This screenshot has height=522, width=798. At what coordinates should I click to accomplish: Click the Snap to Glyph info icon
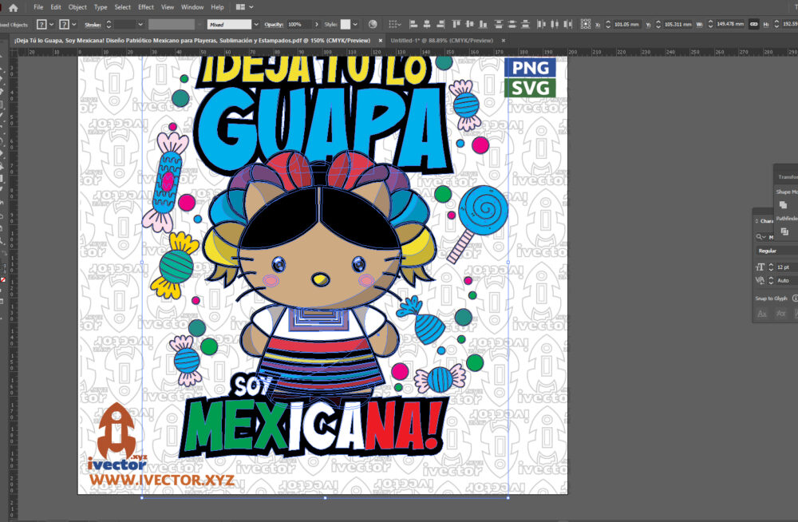795,299
